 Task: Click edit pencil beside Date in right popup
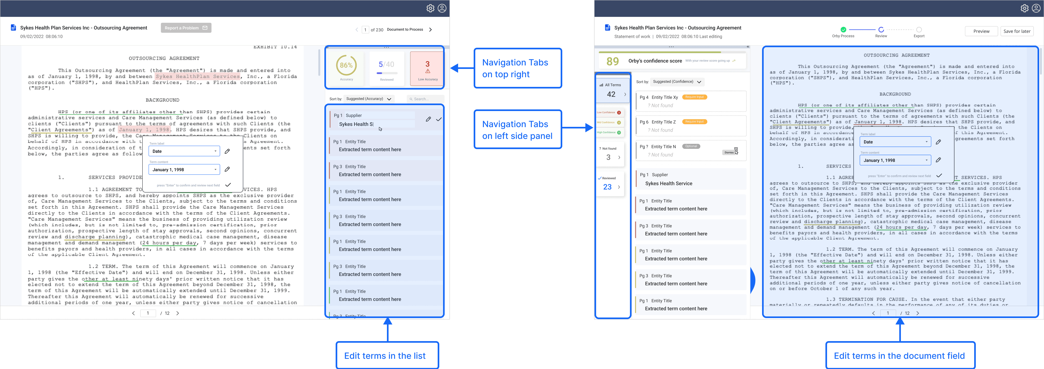[938, 142]
